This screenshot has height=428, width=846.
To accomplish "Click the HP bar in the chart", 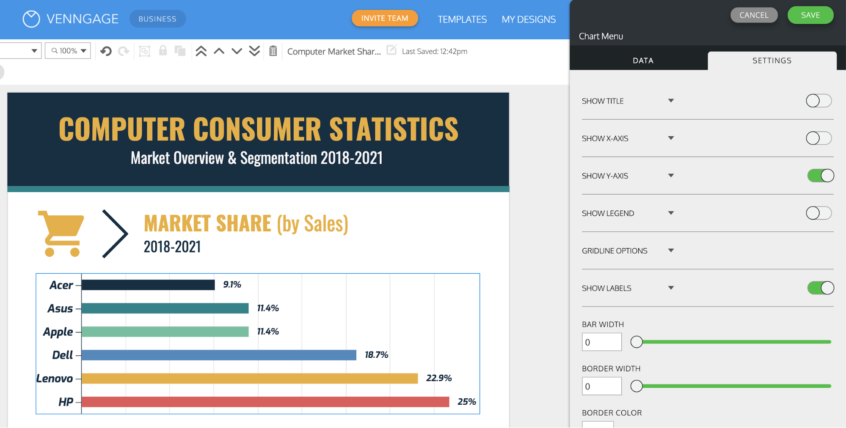I will click(x=265, y=402).
